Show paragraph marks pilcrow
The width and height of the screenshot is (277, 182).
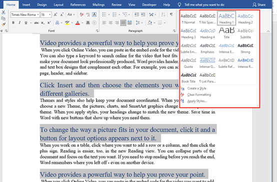click(x=171, y=14)
